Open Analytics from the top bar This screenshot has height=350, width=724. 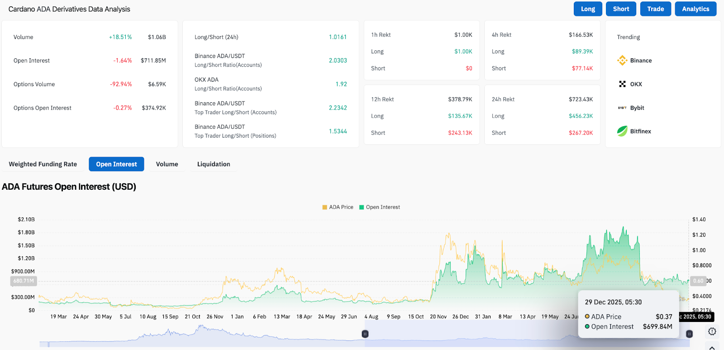pyautogui.click(x=695, y=9)
